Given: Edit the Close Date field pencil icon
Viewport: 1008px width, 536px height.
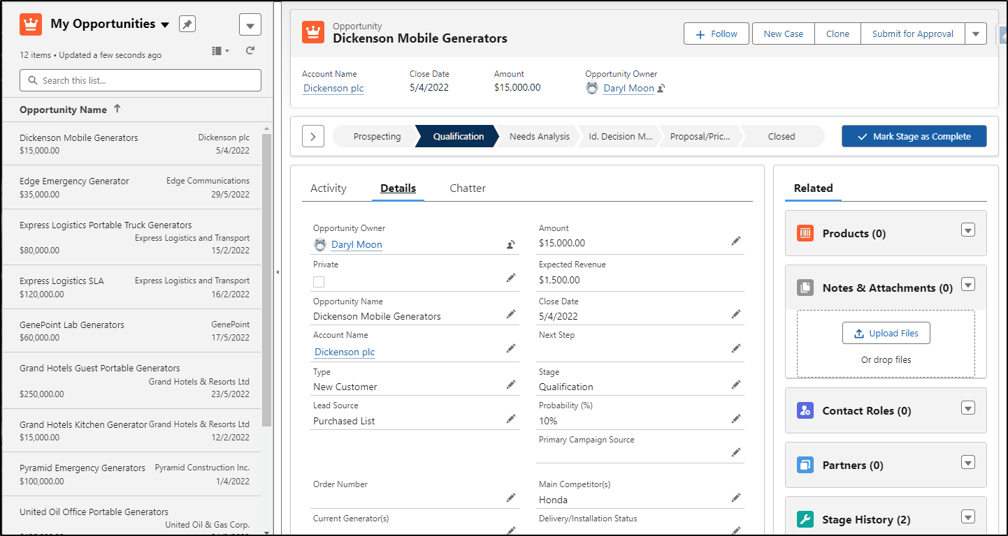Looking at the screenshot, I should (736, 314).
